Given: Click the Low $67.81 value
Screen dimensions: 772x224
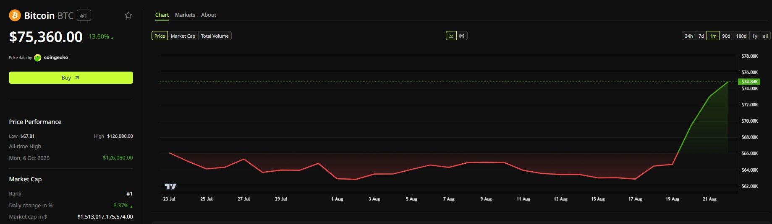Looking at the screenshot, I should click(x=28, y=136).
